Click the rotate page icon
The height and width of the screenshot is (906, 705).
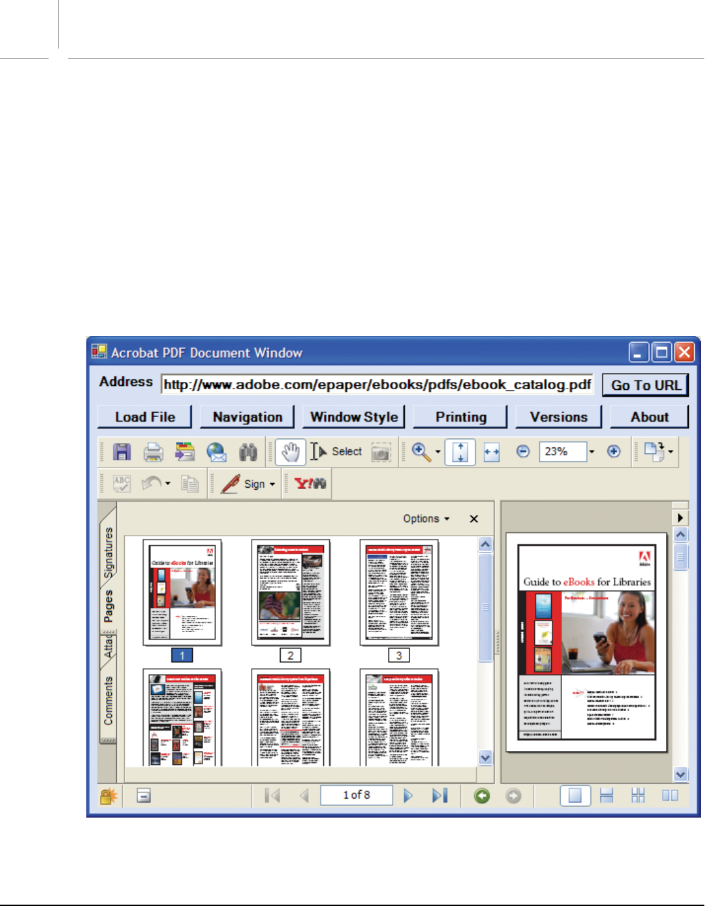(654, 451)
